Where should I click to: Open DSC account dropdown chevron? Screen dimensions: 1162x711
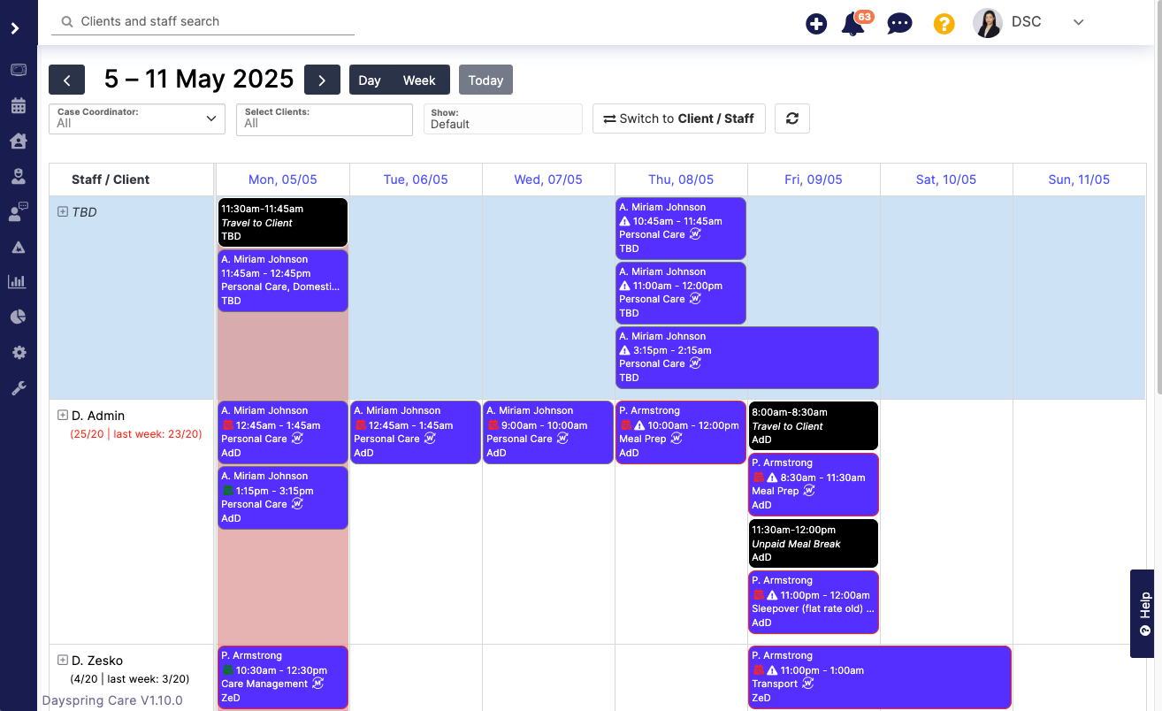[1078, 23]
